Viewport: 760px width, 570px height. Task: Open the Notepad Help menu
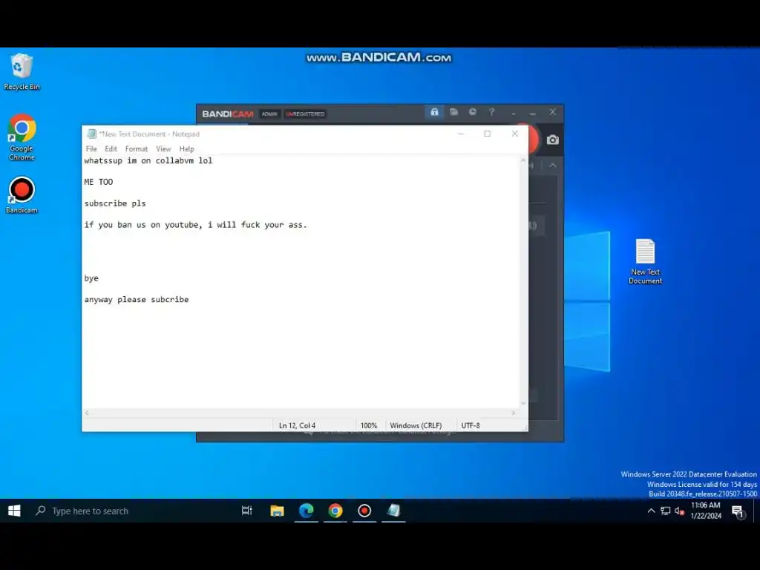(x=186, y=148)
